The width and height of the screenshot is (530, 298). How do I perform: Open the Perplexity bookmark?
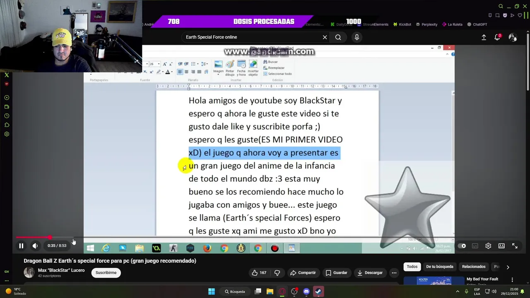(x=426, y=24)
